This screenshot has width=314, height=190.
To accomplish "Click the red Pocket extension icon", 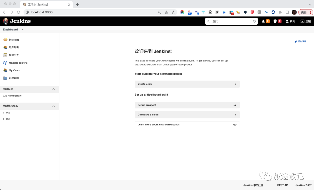I will click(252, 12).
